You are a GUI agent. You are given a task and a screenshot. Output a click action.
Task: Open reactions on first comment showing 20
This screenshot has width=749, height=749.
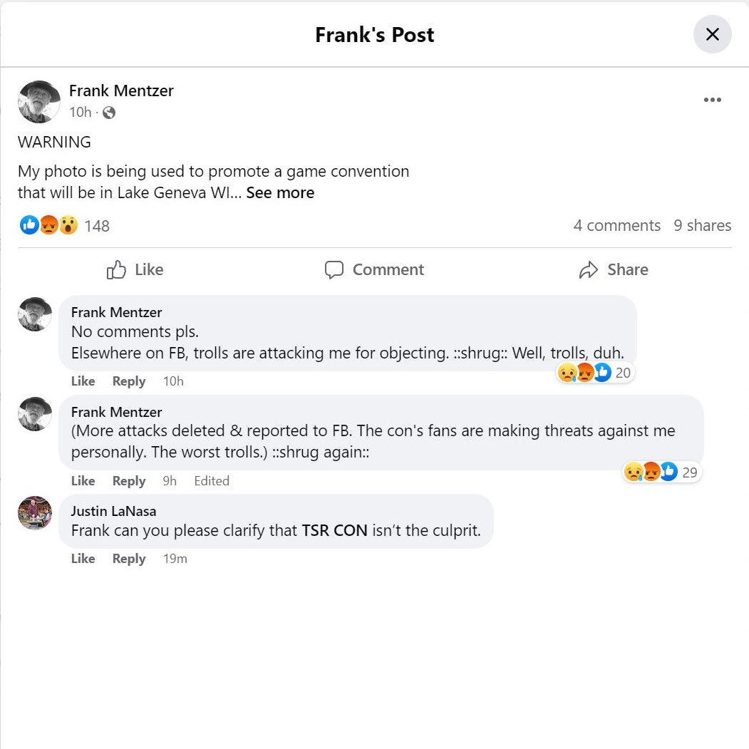click(594, 373)
